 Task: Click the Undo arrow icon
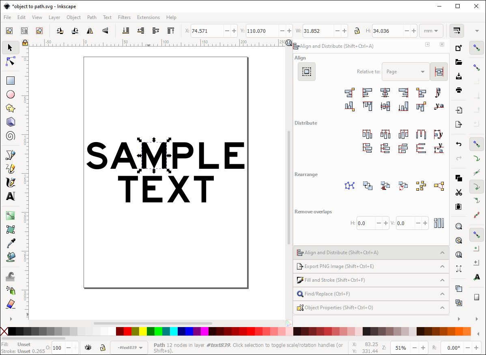459,144
